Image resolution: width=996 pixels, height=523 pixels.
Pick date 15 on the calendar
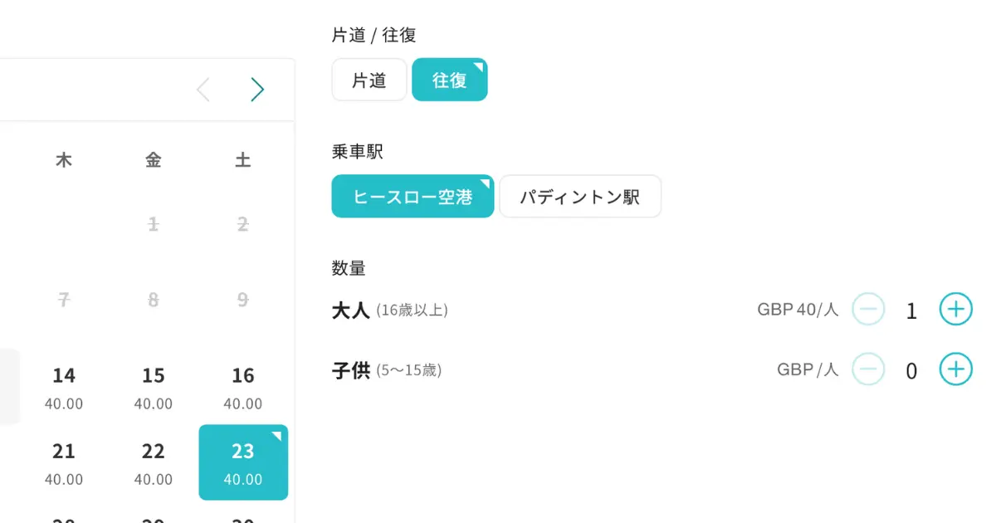[x=154, y=387]
